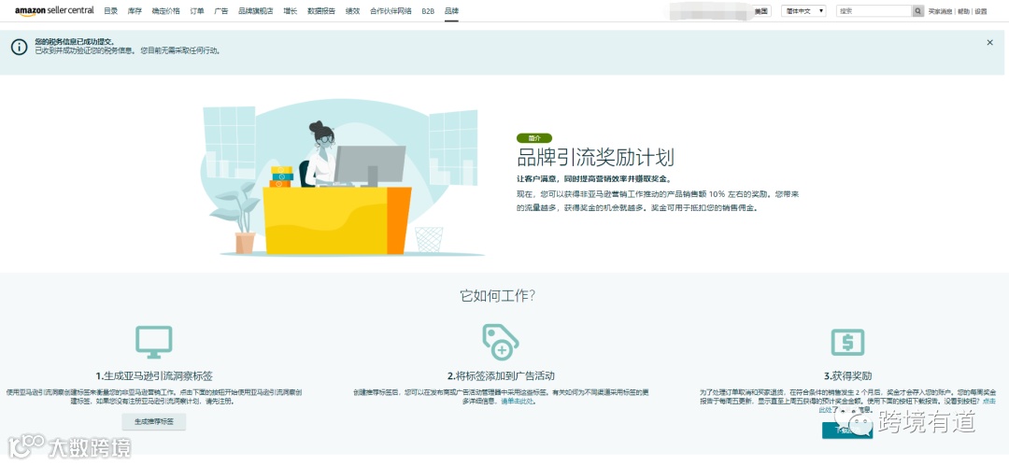Click the illustration of woman at desk
Image resolution: width=1009 pixels, height=466 pixels.
341,179
